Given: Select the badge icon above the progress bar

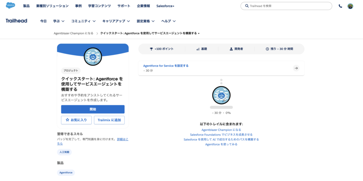Looking at the screenshot, I should (x=221, y=95).
